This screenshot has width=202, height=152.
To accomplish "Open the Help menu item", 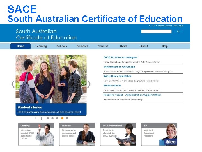I will coord(165,46).
